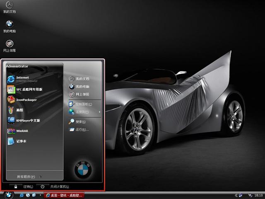Viewport: 265px width, 199px height.
Task: Open the 运行 dialog entry
Action: click(x=81, y=130)
